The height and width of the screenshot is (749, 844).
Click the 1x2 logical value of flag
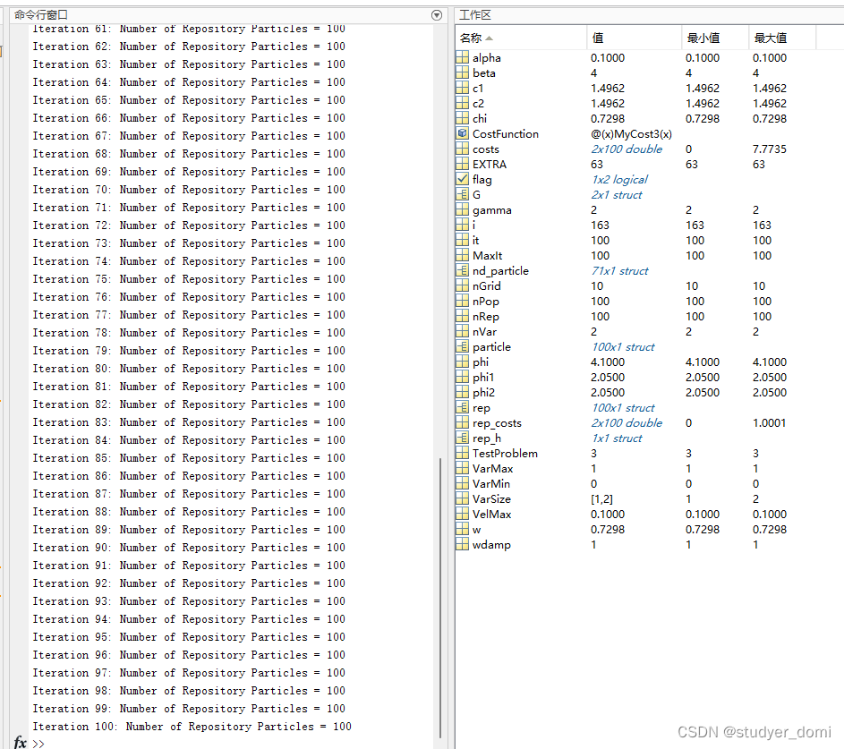pyautogui.click(x=619, y=179)
